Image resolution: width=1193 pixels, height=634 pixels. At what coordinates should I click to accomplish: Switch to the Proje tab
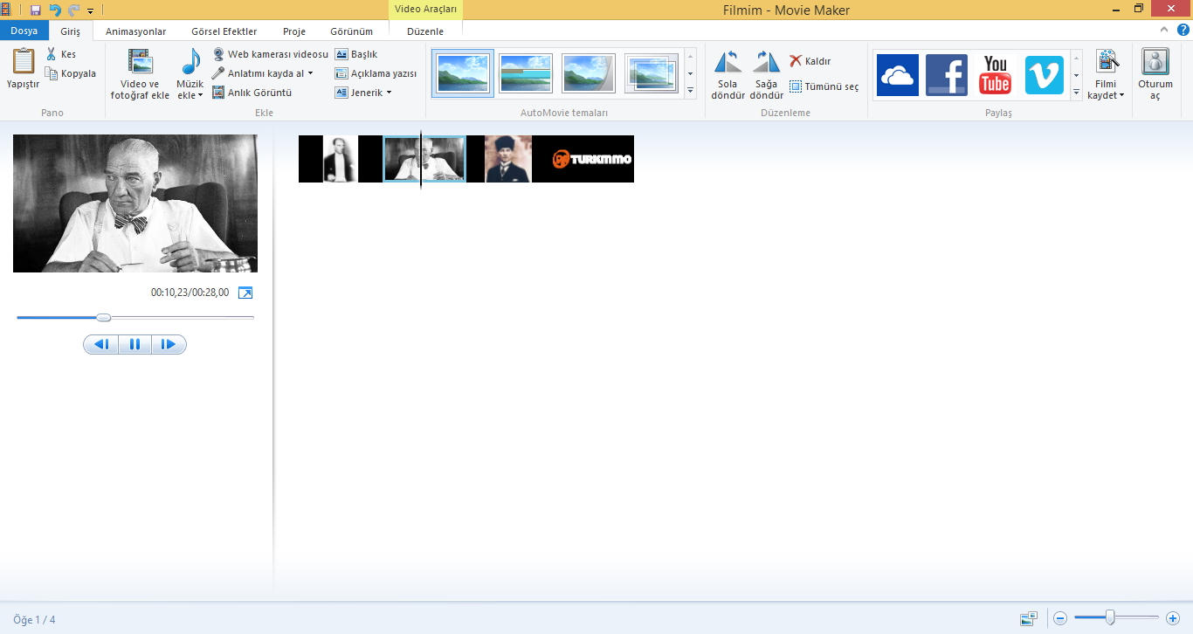pos(294,31)
